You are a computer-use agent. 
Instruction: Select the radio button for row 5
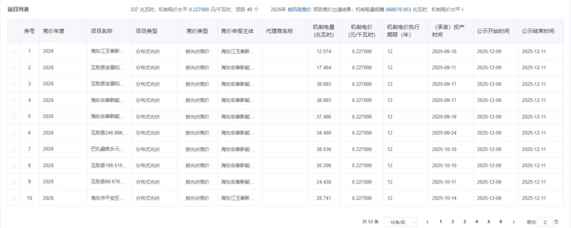14,117
